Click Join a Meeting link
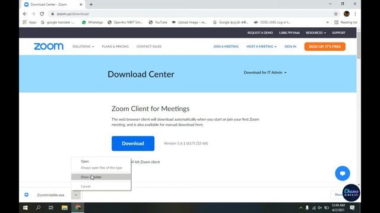The width and height of the screenshot is (380, 213). pyautogui.click(x=226, y=46)
